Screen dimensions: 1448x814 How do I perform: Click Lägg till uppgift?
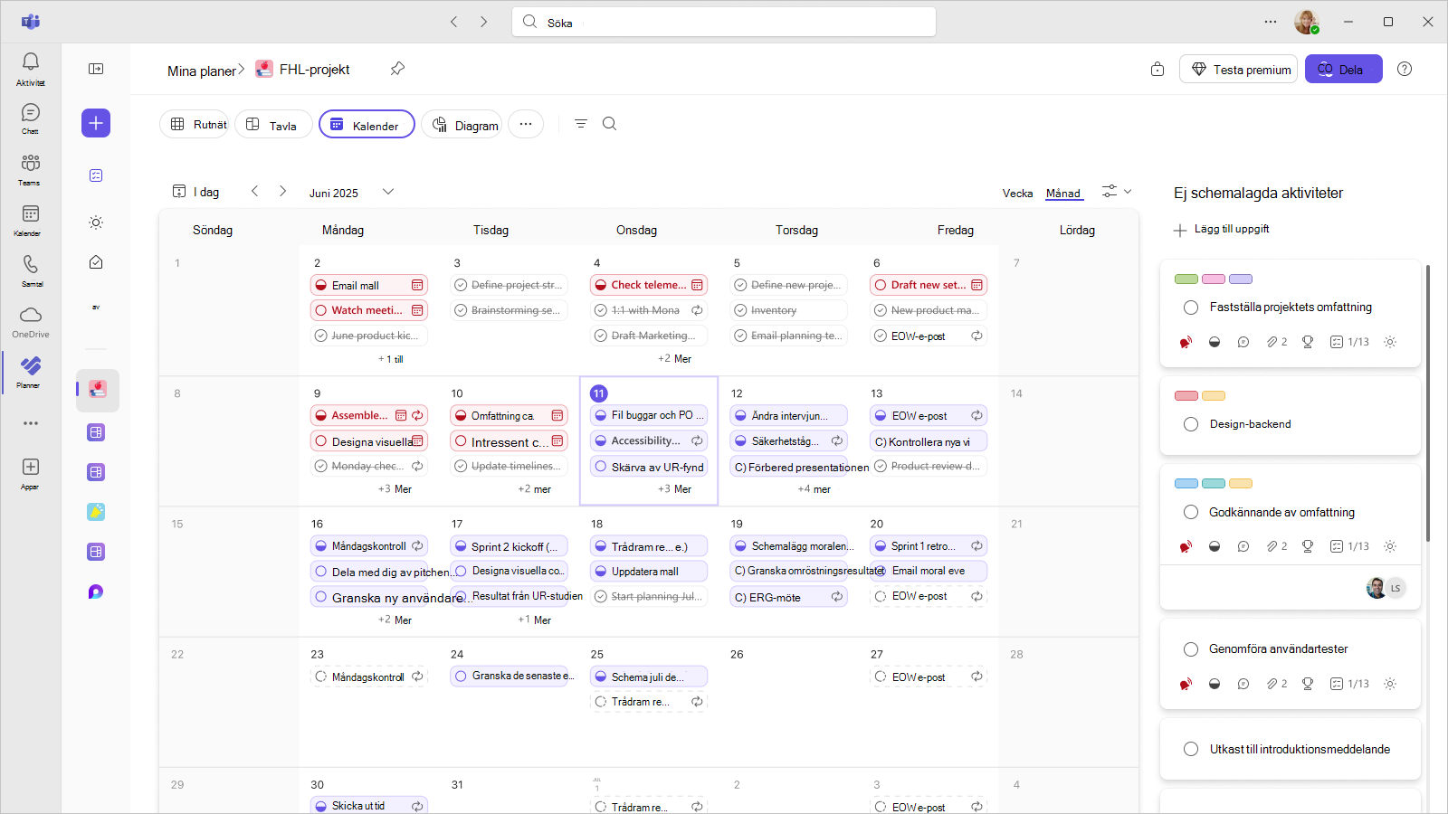pos(1222,230)
